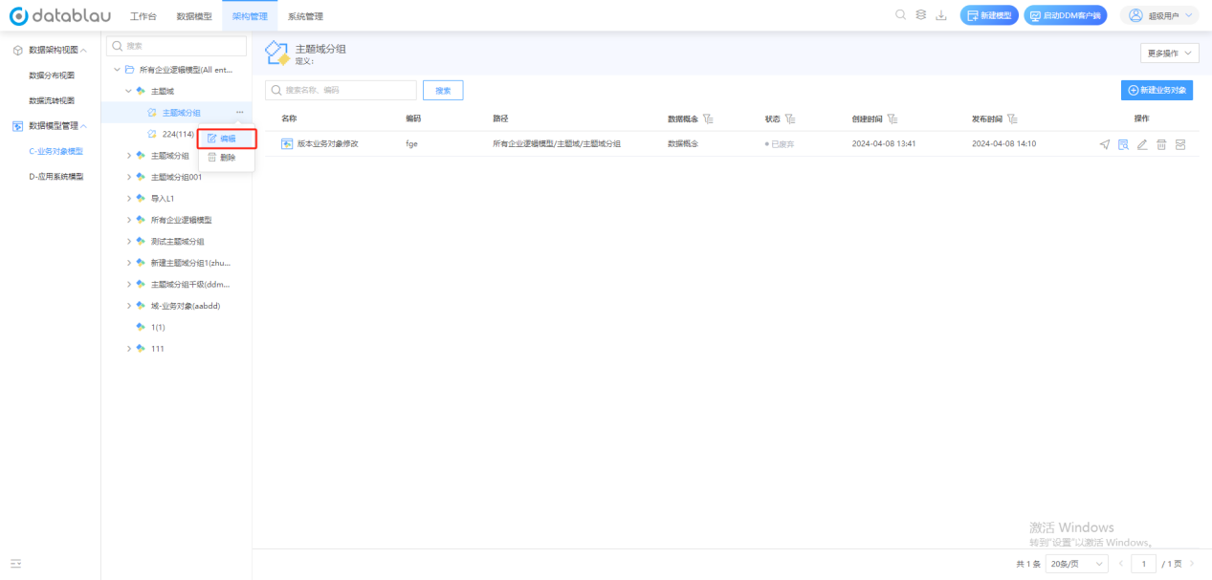Click the 新建模型 button
Image resolution: width=1212 pixels, height=580 pixels.
[x=989, y=15]
